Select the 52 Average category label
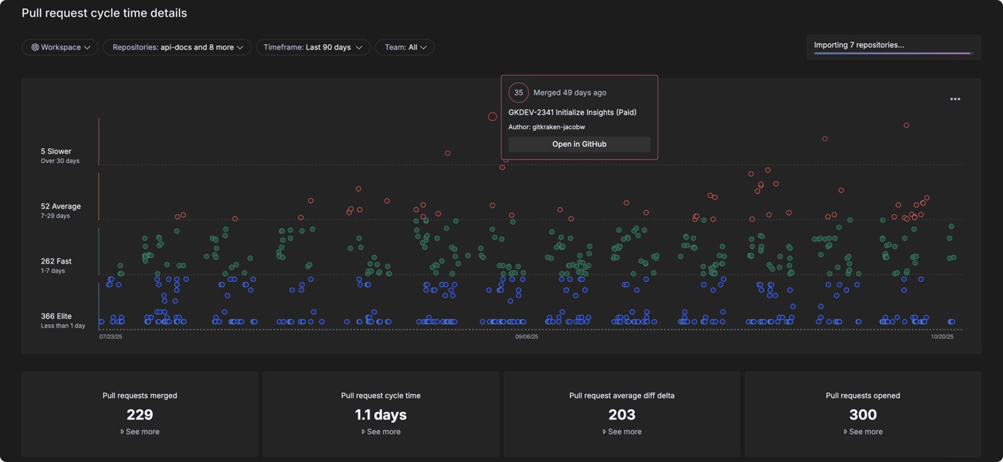Viewport: 1003px width, 462px height. (61, 206)
